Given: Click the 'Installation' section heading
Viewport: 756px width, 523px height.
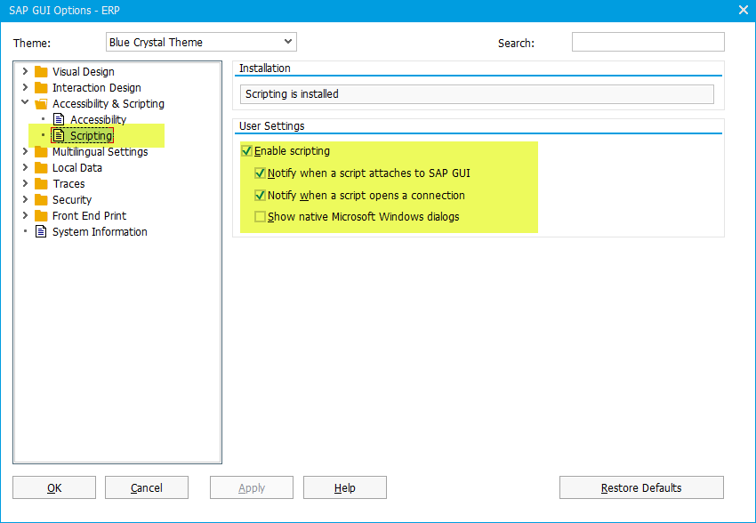Looking at the screenshot, I should tap(265, 68).
